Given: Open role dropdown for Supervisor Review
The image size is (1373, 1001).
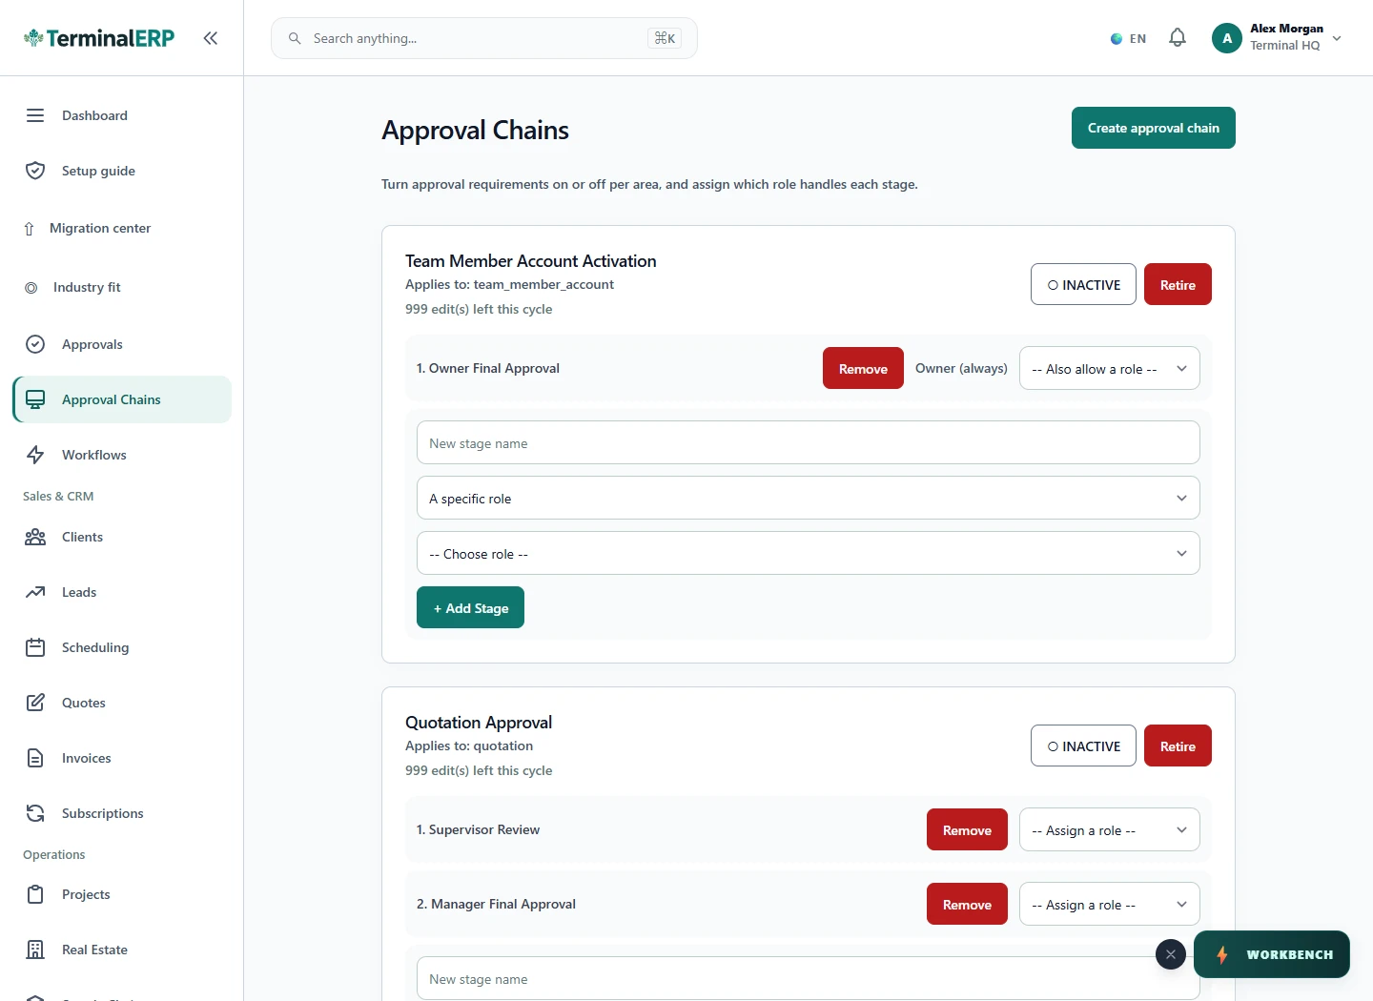Looking at the screenshot, I should pos(1110,829).
